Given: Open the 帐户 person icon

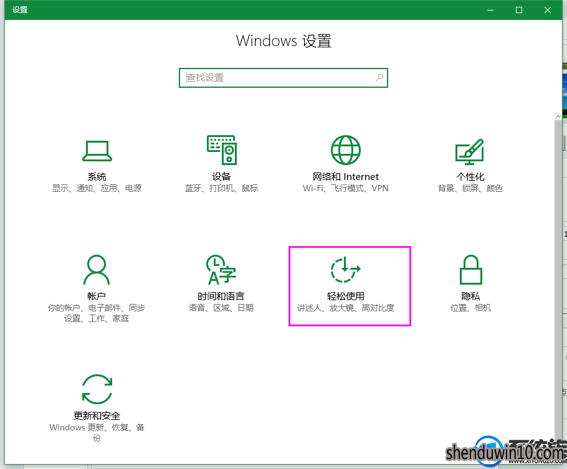Looking at the screenshot, I should [x=97, y=270].
